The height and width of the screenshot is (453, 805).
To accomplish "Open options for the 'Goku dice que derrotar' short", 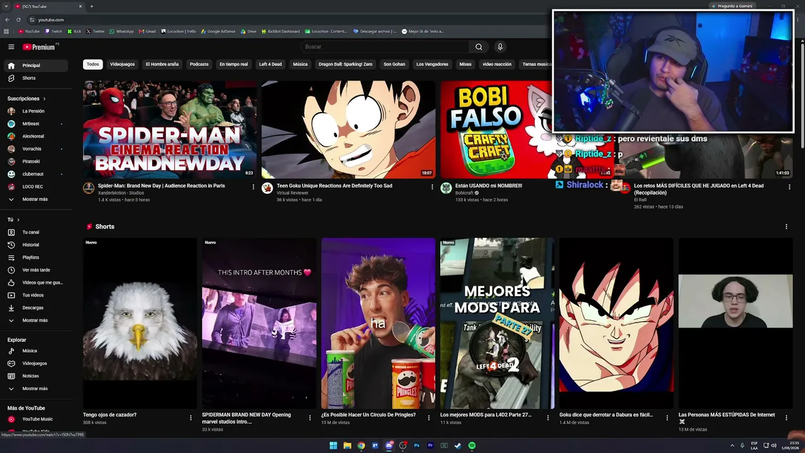I will pos(667,418).
